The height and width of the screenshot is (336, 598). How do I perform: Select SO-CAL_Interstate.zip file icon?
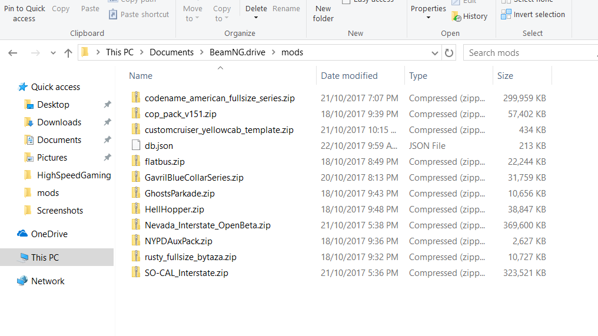pyautogui.click(x=136, y=272)
